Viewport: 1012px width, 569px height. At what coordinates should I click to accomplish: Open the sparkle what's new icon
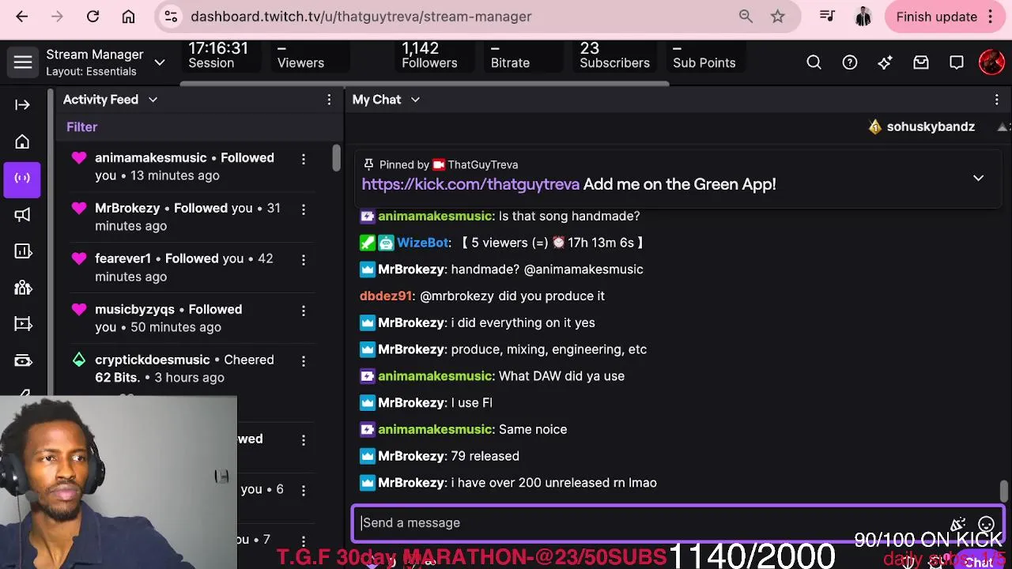click(885, 62)
